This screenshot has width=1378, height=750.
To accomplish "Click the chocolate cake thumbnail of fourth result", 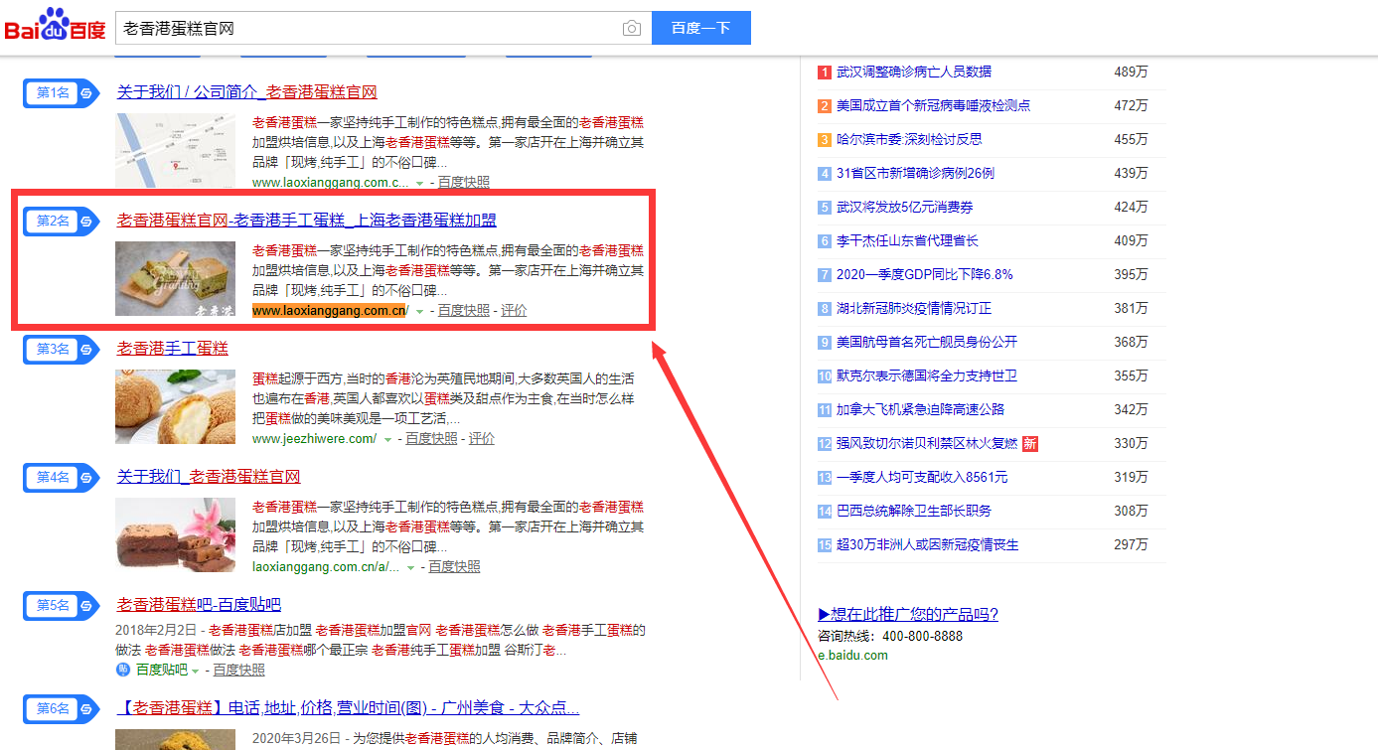I will click(x=176, y=534).
